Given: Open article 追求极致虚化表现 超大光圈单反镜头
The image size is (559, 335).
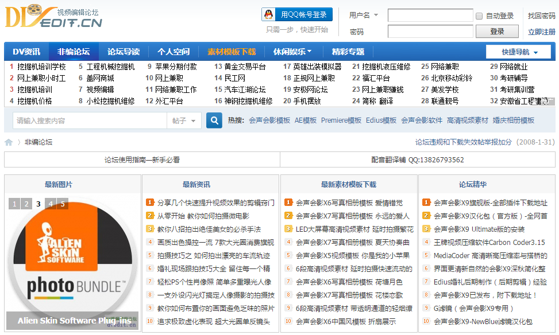Looking at the screenshot, I should [214, 321].
